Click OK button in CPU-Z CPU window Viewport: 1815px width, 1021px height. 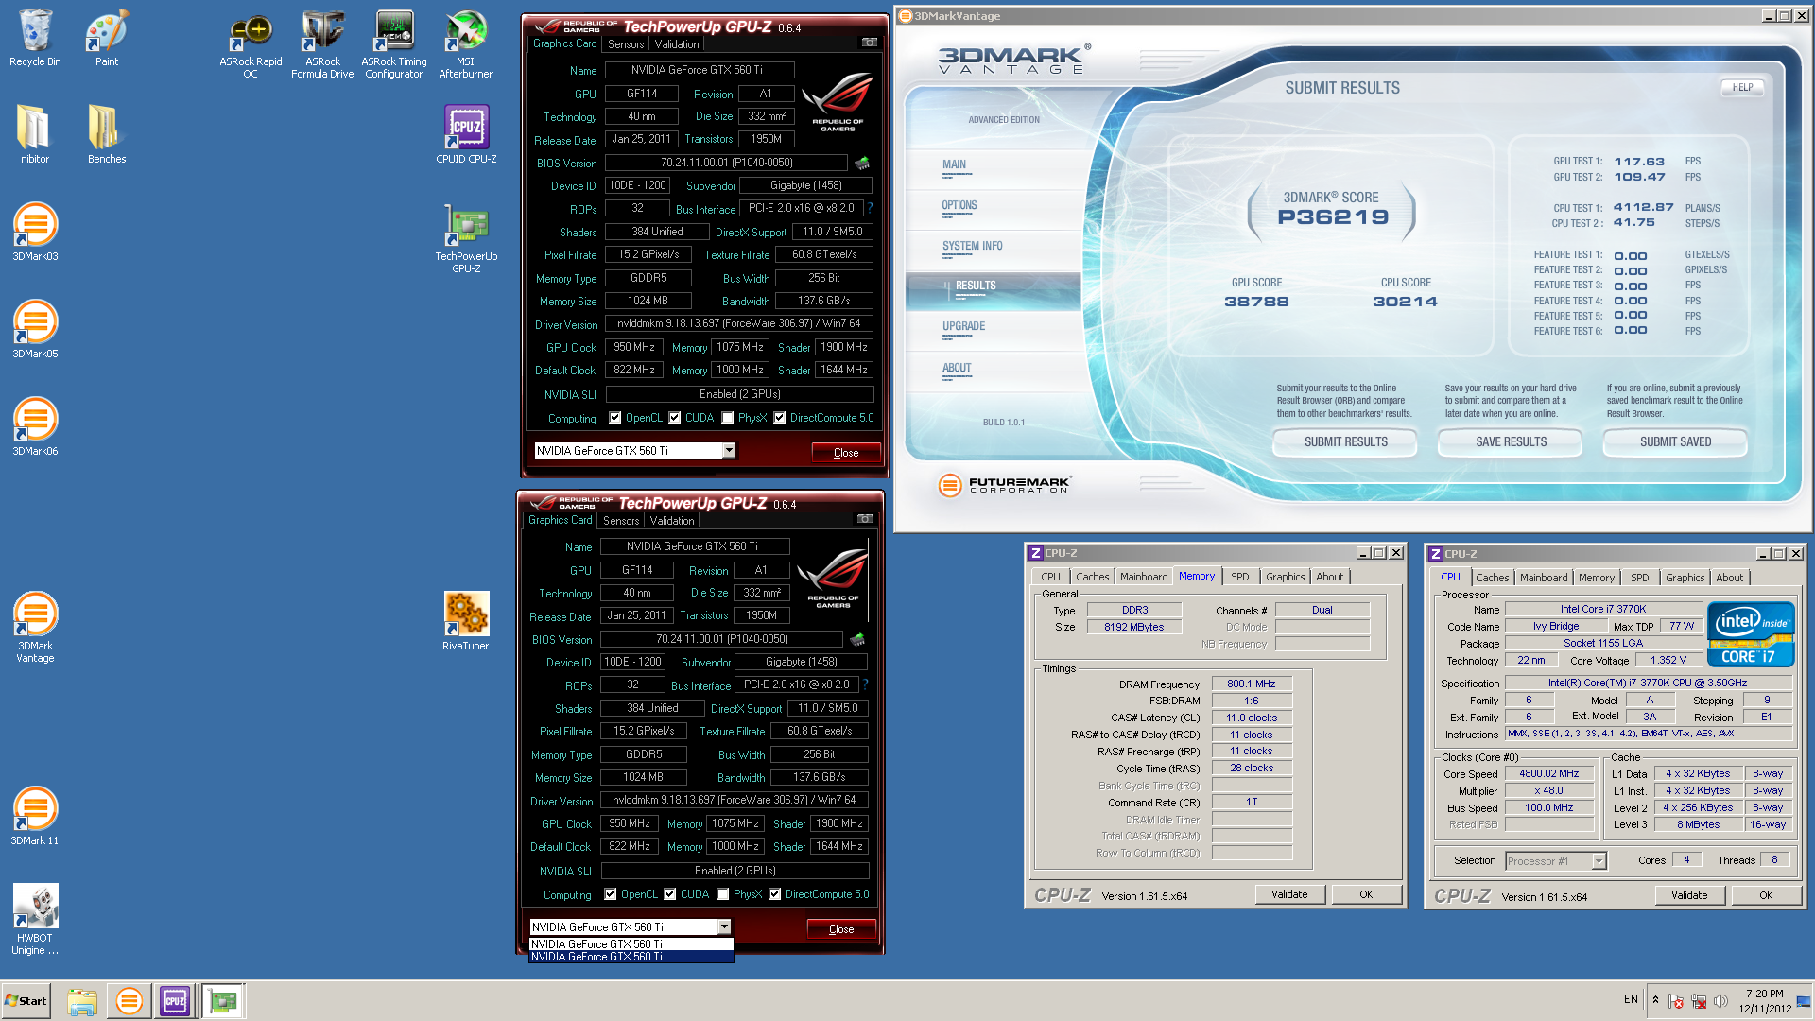1766,895
